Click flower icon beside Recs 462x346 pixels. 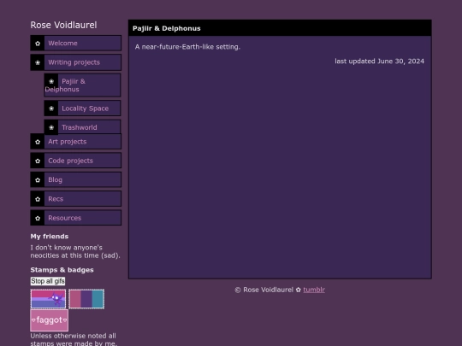(x=38, y=199)
